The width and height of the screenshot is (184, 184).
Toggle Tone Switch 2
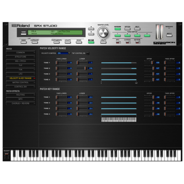pos(127,36)
